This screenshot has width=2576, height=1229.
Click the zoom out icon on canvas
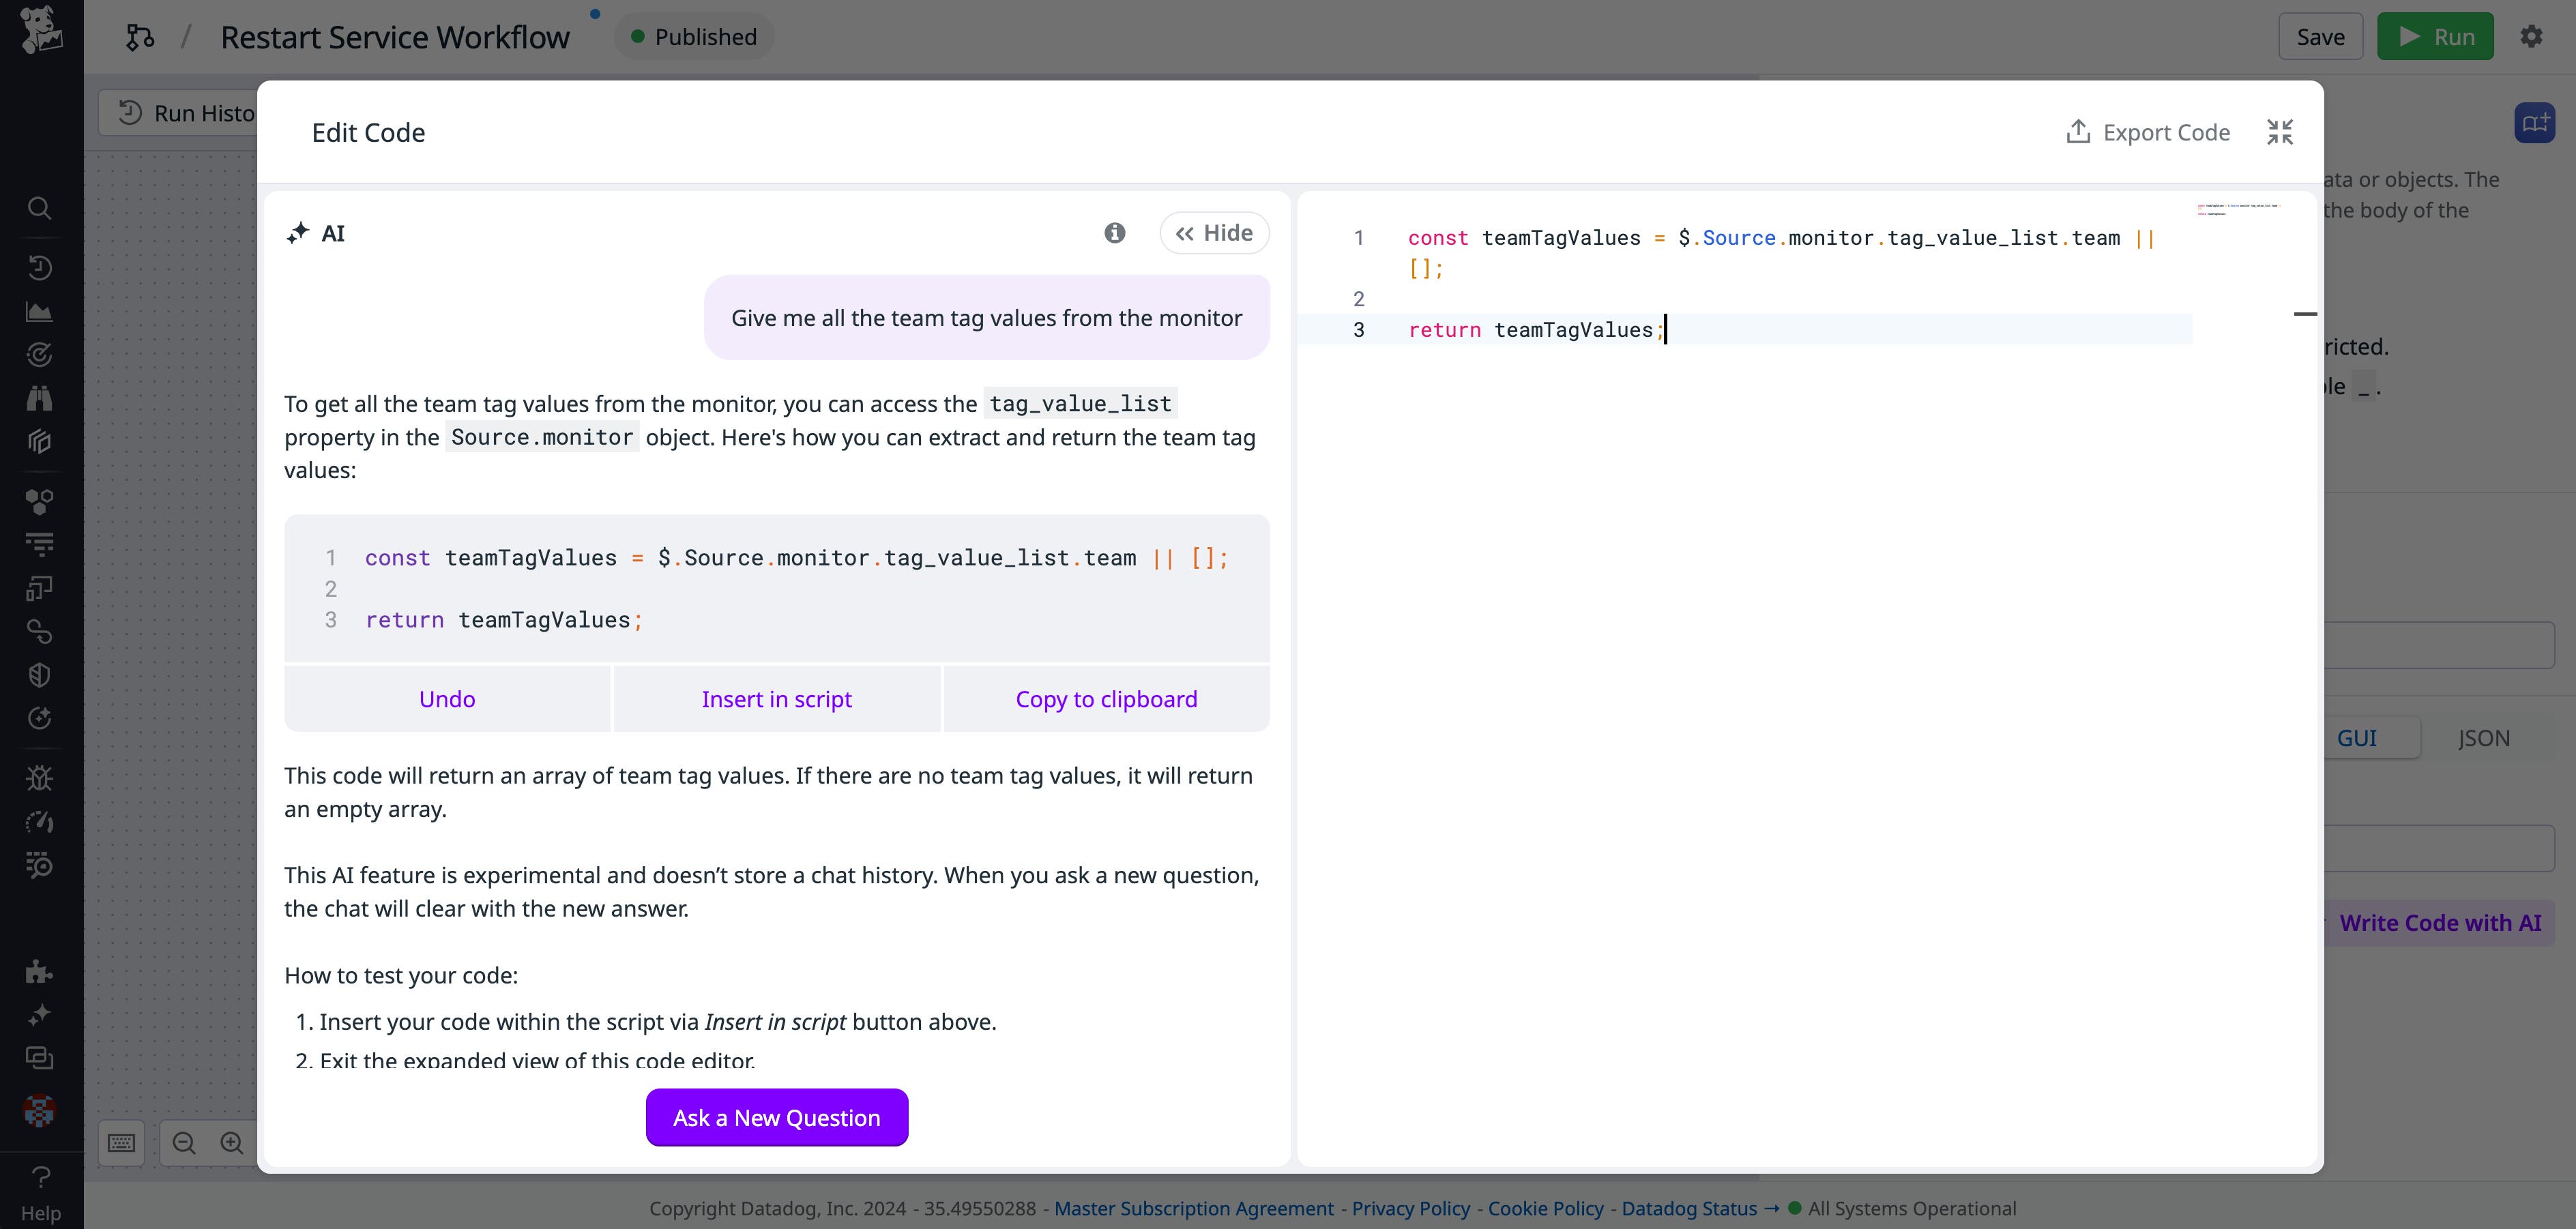[184, 1143]
